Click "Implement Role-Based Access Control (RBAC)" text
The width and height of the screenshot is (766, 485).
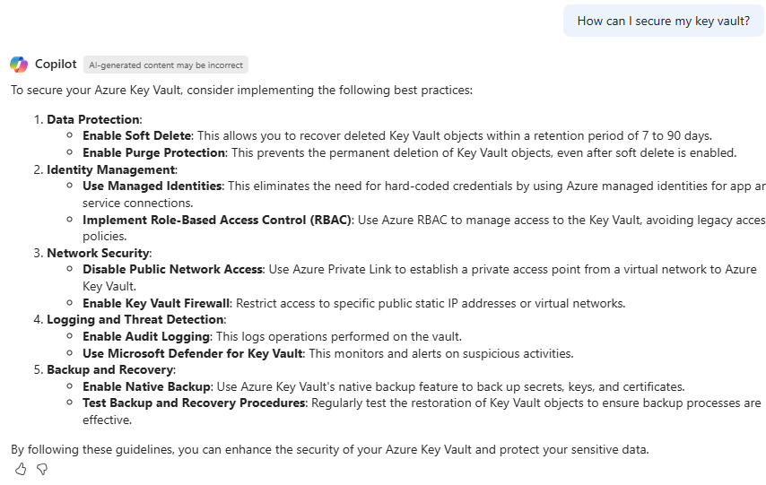tap(218, 220)
